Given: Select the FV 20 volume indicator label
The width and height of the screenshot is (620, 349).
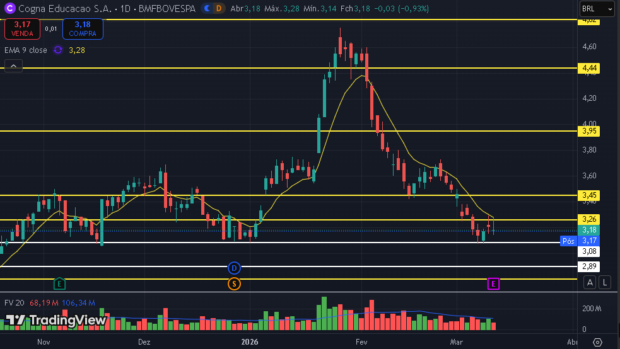Looking at the screenshot, I should (x=15, y=303).
